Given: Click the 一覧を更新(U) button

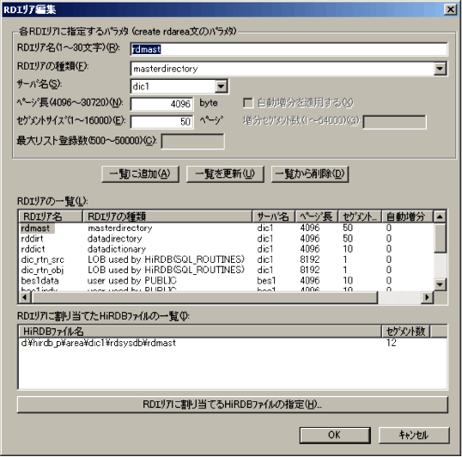Looking at the screenshot, I should tap(225, 174).
